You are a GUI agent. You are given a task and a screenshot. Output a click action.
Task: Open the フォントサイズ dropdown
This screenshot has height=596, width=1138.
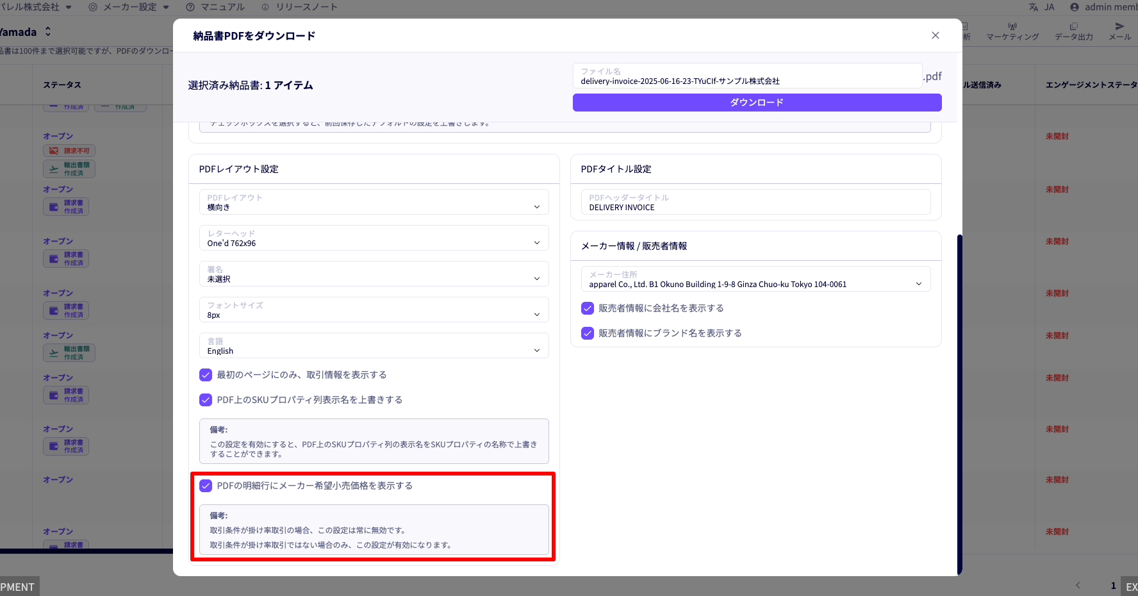(x=374, y=310)
